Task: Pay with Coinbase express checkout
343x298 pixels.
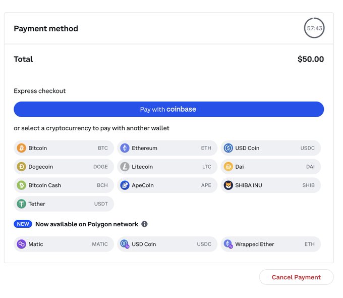Action: pos(168,109)
